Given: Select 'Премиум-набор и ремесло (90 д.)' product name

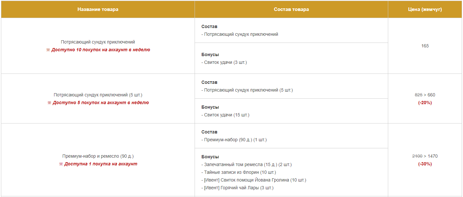Looking at the screenshot, I should (98, 156).
